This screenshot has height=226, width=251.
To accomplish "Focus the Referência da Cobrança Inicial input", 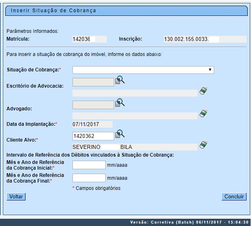I will (x=89, y=165).
